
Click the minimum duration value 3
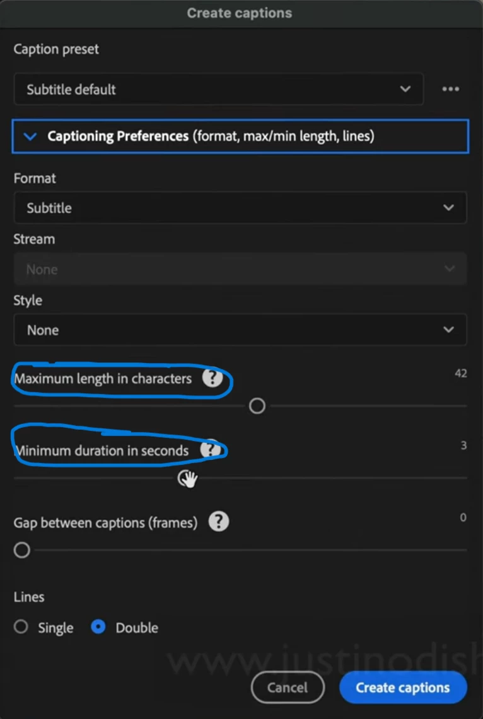point(463,446)
